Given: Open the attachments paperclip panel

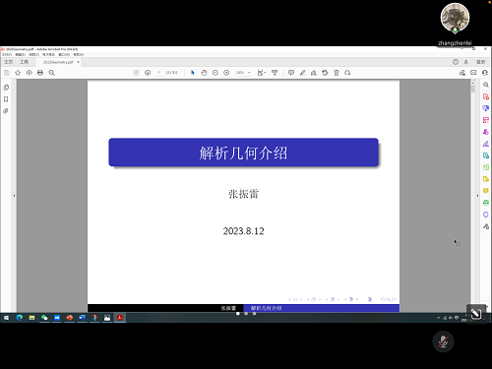Looking at the screenshot, I should [x=6, y=111].
